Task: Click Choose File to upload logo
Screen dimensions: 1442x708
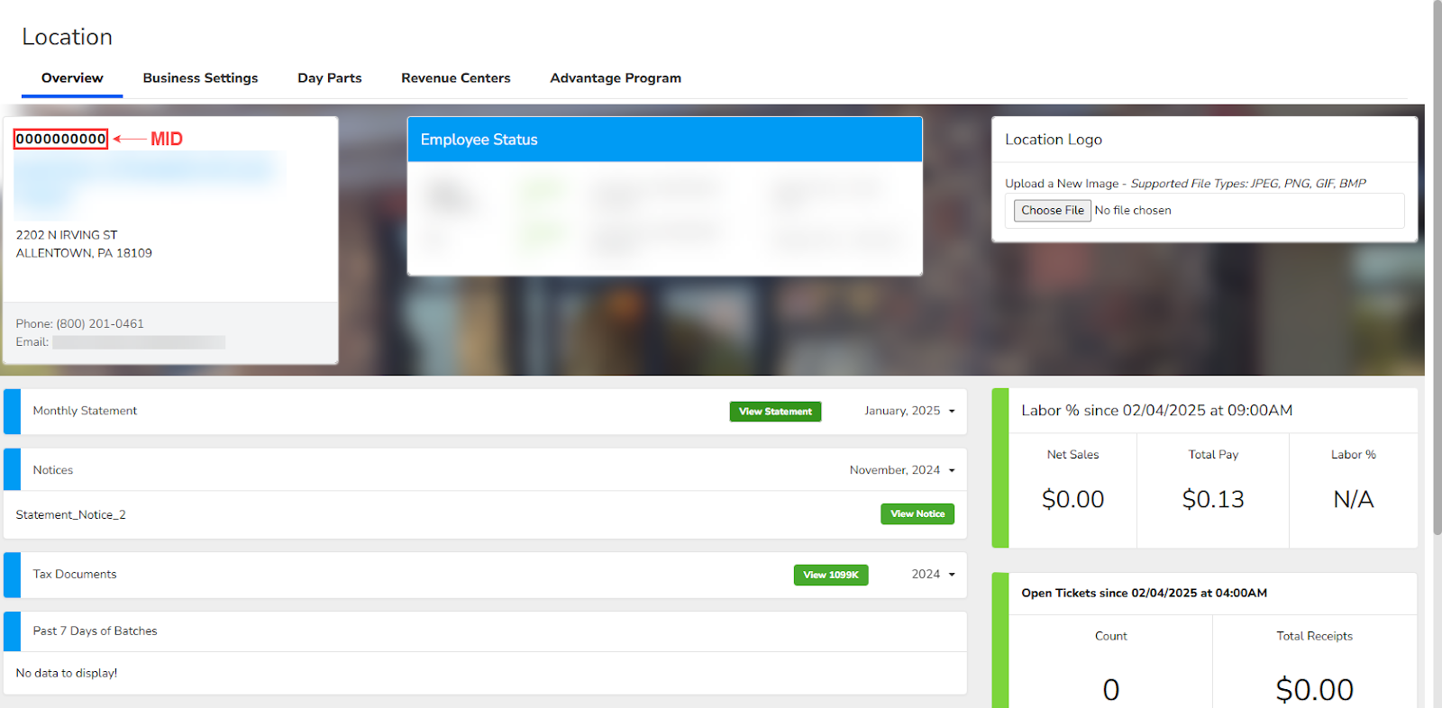Action: point(1052,211)
